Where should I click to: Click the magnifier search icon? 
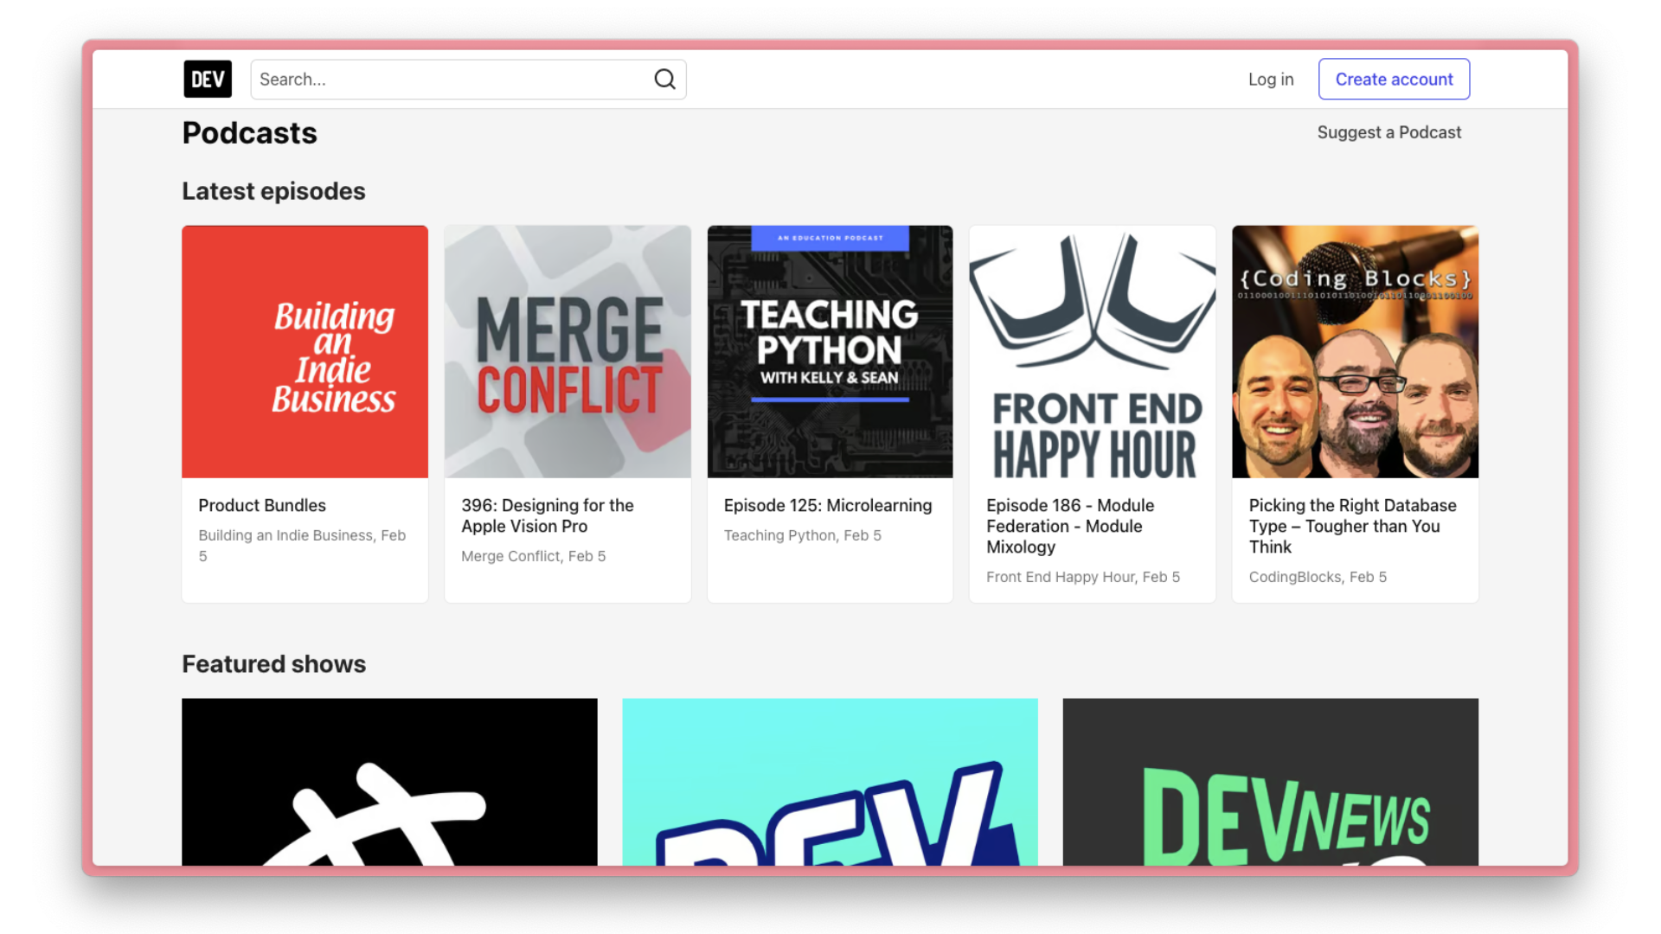(664, 79)
